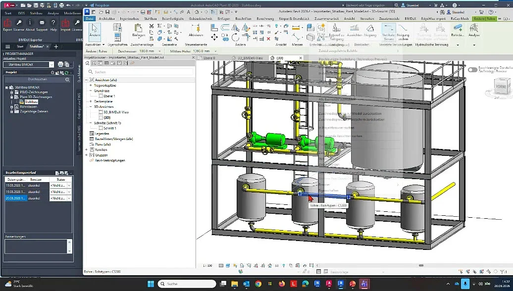Click the refresh icon in Projekt panel header

tap(66, 73)
